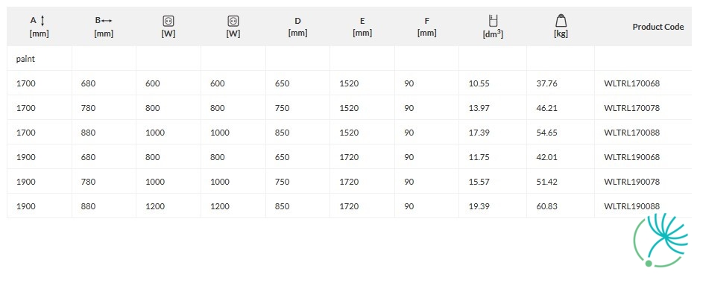This screenshot has width=703, height=283.
Task: Click the paint row label
Action: pyautogui.click(x=25, y=59)
